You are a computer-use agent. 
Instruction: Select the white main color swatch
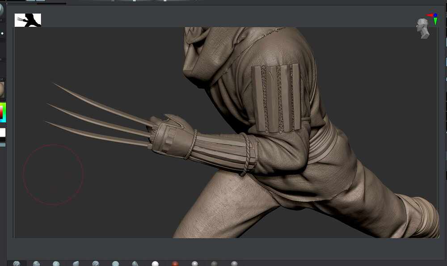(x=3, y=132)
